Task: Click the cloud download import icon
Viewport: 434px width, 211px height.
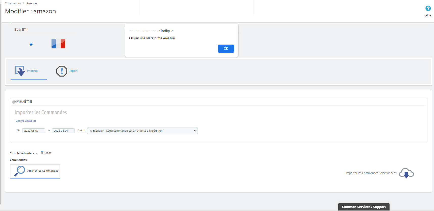Action: point(406,173)
